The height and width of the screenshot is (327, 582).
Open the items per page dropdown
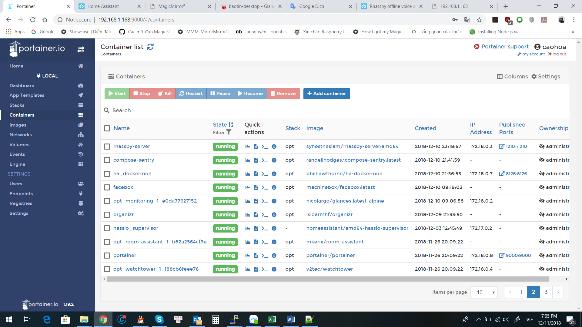tap(483, 292)
